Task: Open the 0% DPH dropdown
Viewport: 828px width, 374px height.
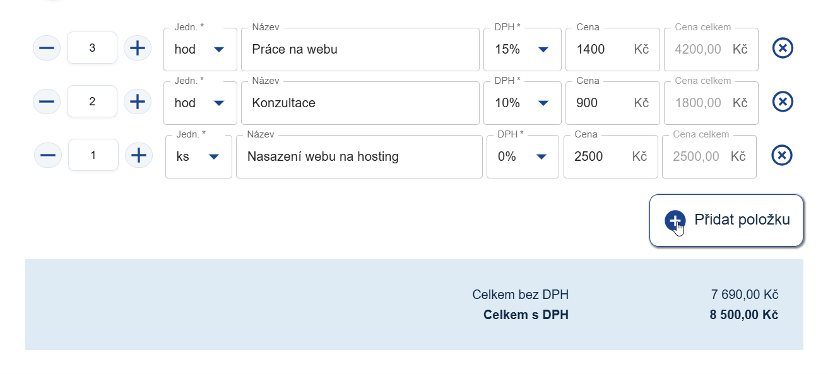Action: 523,156
